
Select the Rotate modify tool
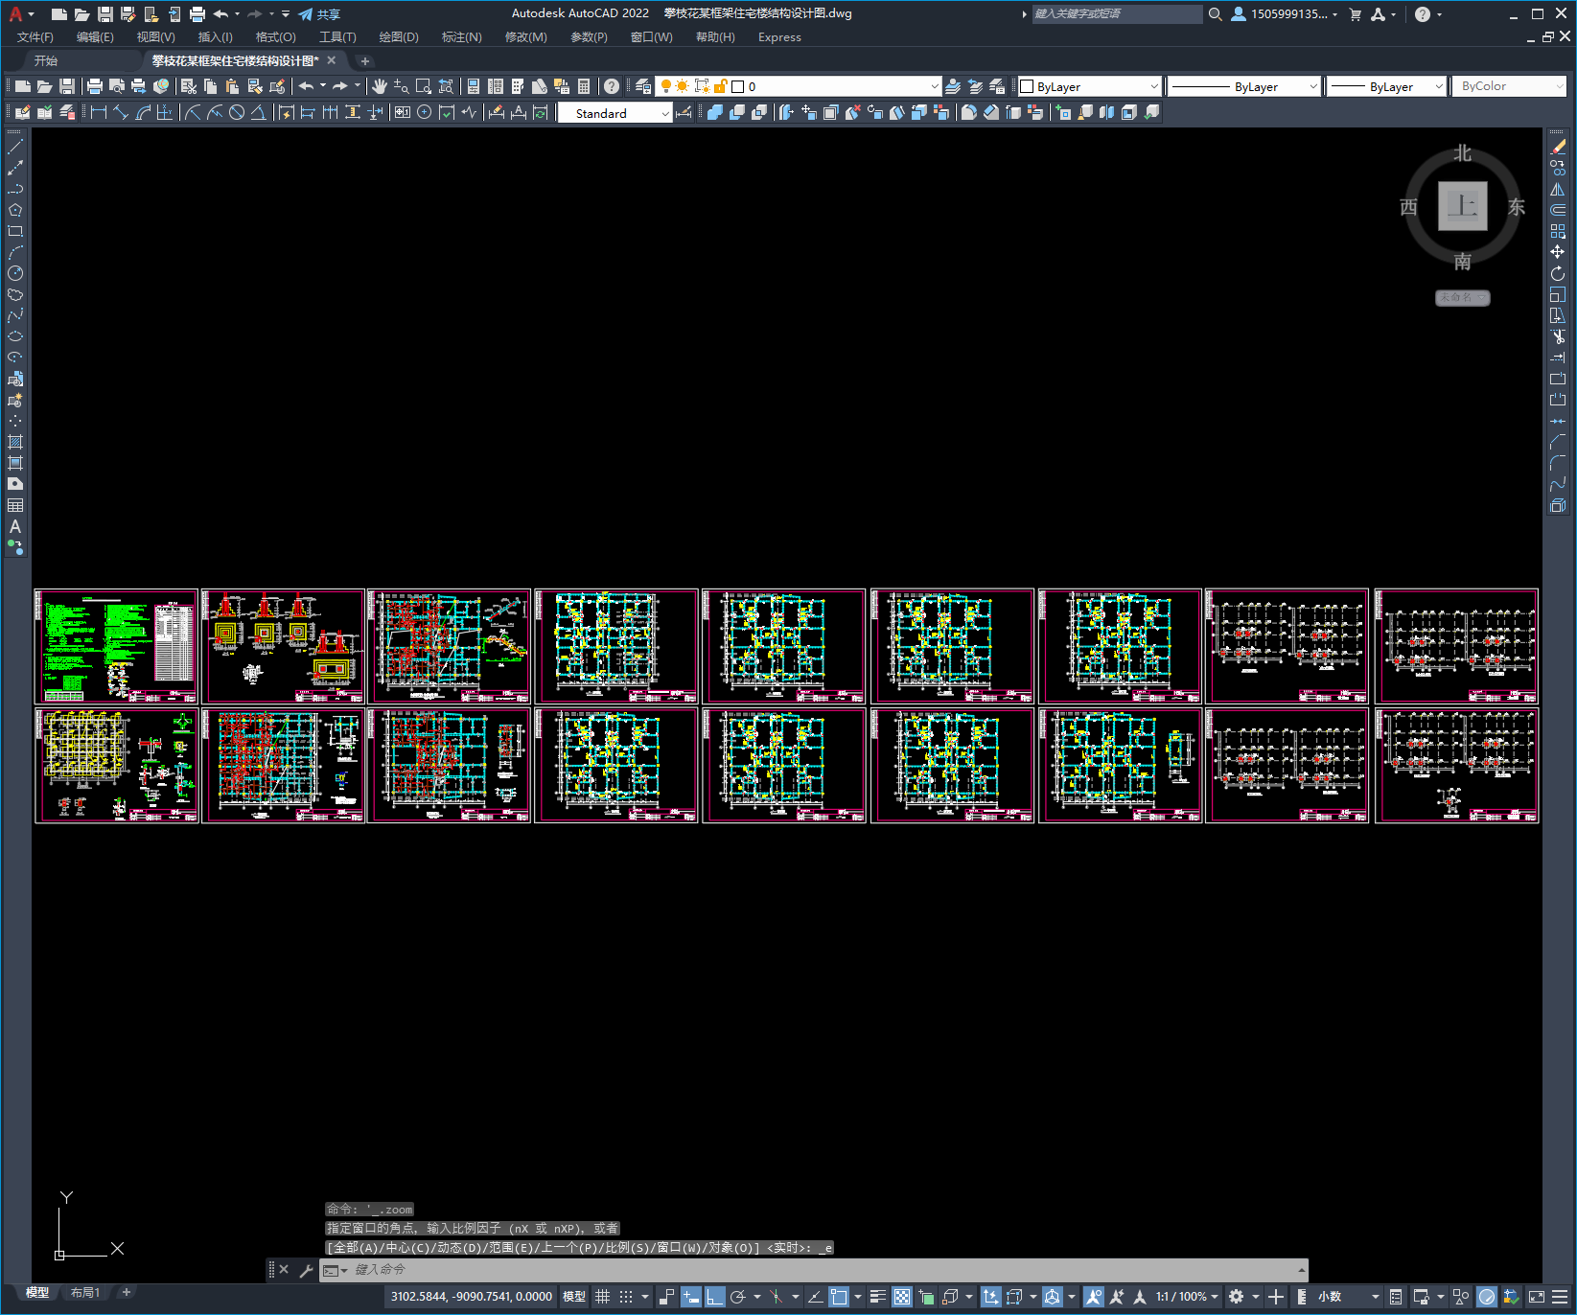pos(1558,273)
